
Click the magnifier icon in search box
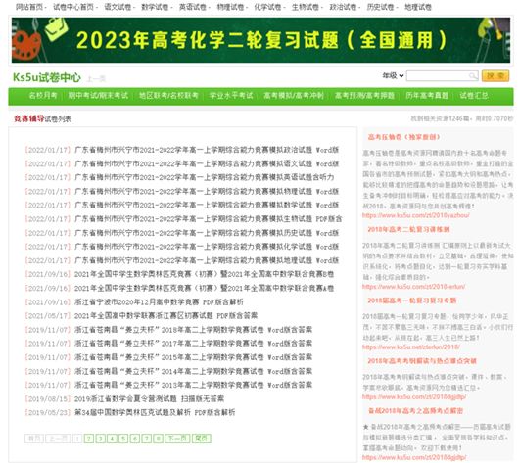(x=473, y=76)
